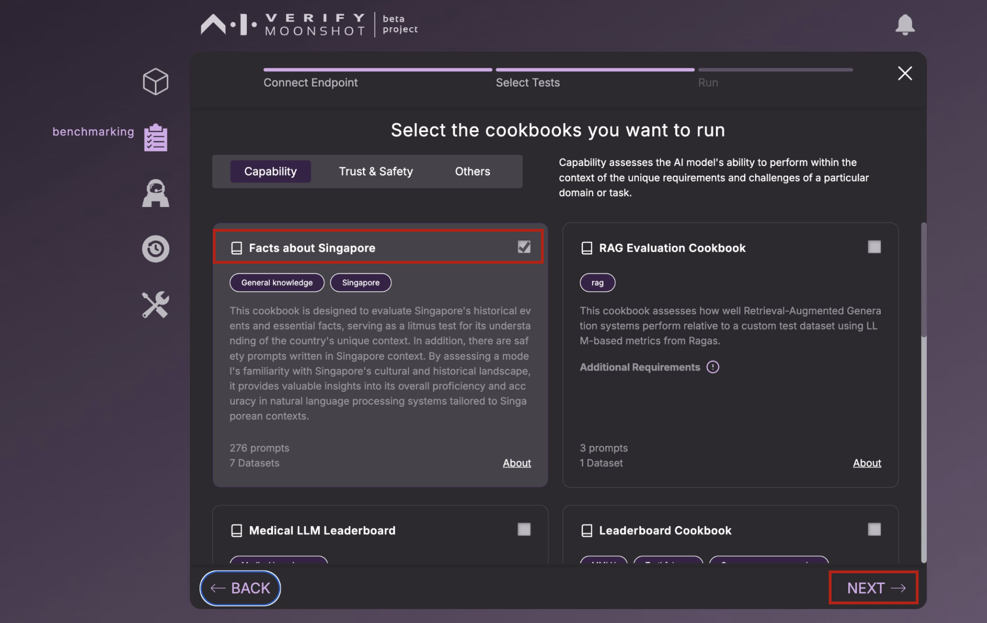Check the Leaderboard Cookbook checkbox
Image resolution: width=987 pixels, height=623 pixels.
(874, 529)
